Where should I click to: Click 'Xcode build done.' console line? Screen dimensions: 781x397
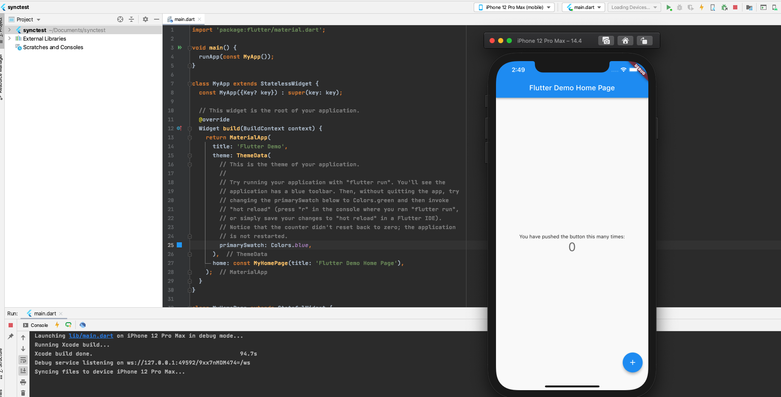point(63,354)
